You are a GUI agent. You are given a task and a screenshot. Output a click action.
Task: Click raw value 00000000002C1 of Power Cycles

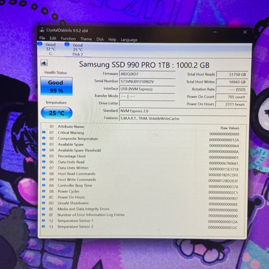coord(223,193)
